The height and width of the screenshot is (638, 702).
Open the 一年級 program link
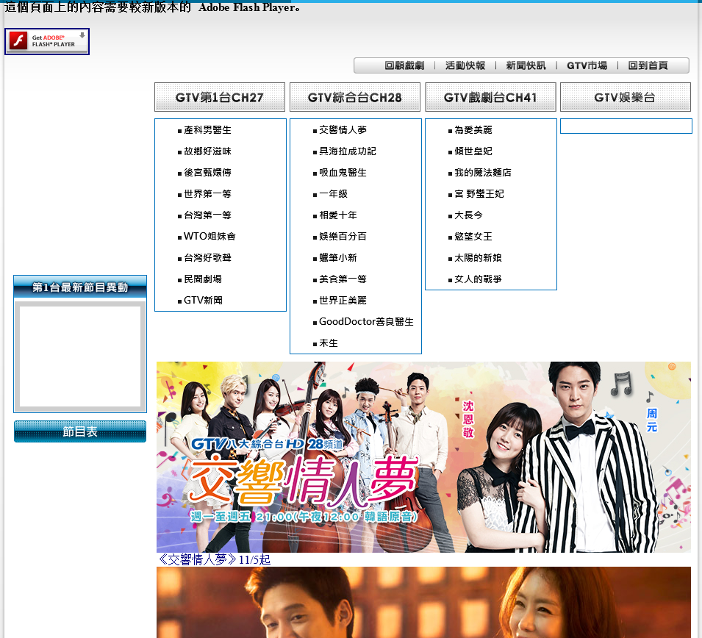tap(333, 194)
